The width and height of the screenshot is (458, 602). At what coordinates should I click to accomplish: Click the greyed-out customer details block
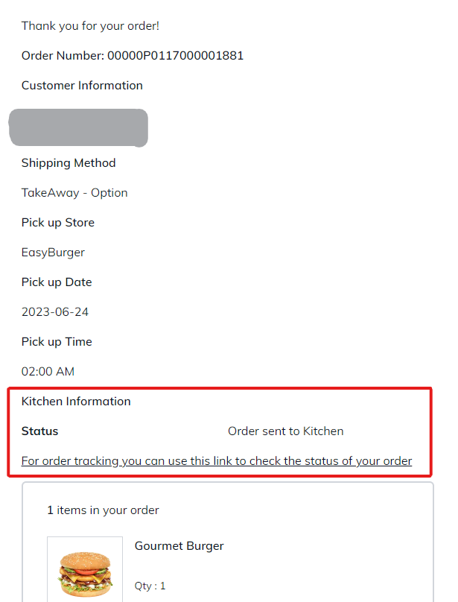tap(78, 127)
